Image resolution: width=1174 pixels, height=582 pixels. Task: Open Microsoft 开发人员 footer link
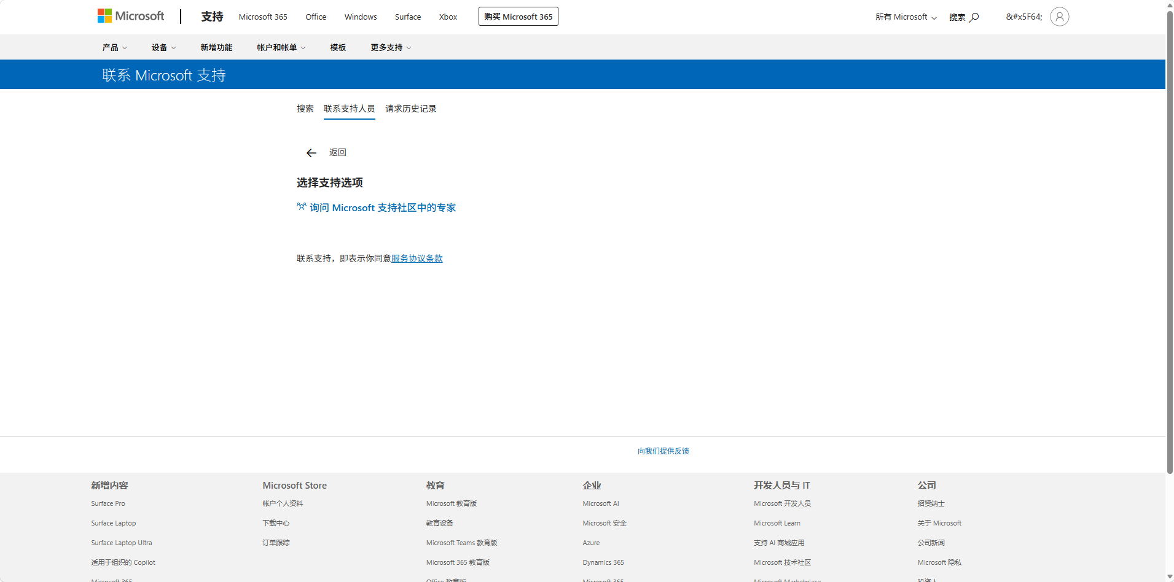(783, 503)
